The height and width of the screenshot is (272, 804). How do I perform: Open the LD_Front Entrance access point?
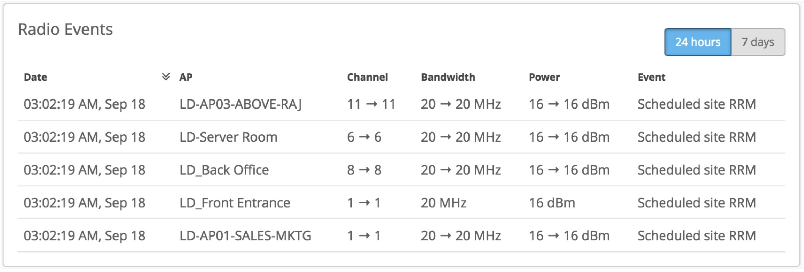(x=235, y=203)
